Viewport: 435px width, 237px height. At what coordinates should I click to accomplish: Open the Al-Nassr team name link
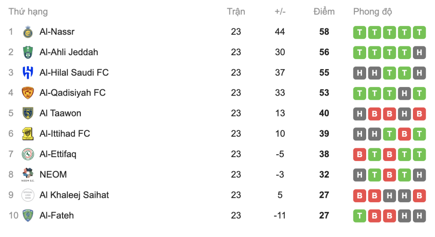pyautogui.click(x=57, y=32)
